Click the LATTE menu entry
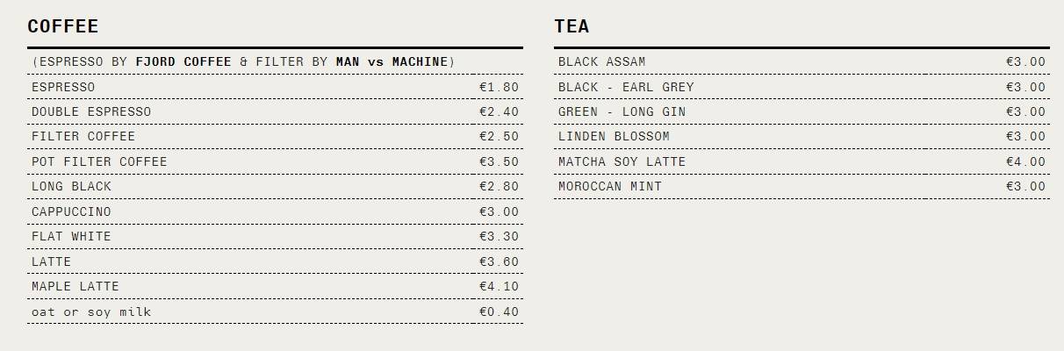This screenshot has height=351, width=1064. coord(275,261)
